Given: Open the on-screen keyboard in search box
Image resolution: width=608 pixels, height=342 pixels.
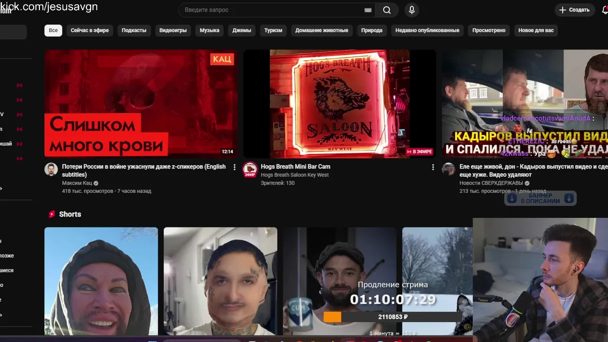Looking at the screenshot, I should [368, 10].
